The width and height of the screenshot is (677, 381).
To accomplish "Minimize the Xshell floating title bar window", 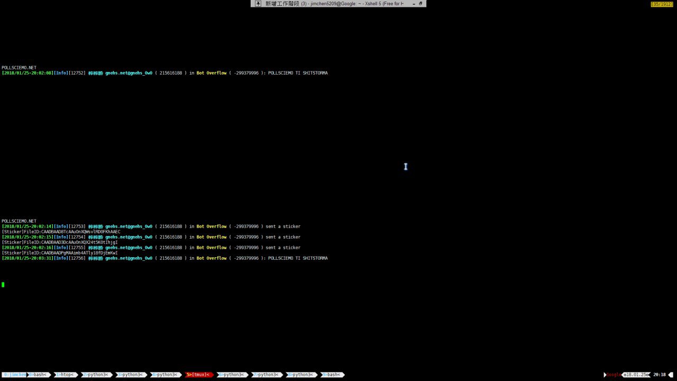I will 414,4.
